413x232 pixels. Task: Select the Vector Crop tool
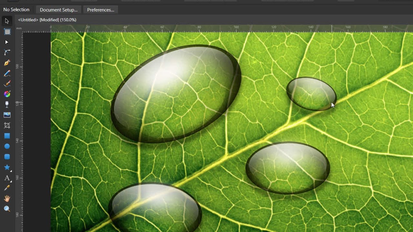point(7,125)
